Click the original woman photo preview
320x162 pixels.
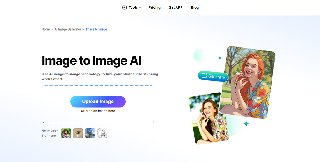pyautogui.click(x=208, y=119)
